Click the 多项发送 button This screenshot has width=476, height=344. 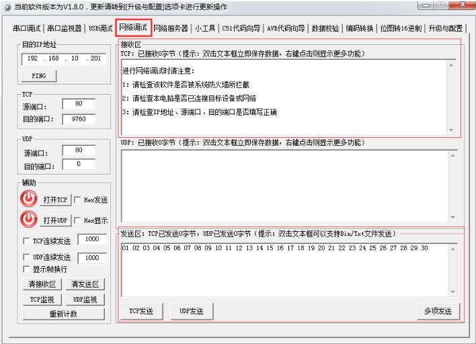(438, 311)
